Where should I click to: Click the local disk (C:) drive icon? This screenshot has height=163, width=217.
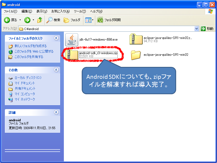pyautogui.click(x=11, y=78)
